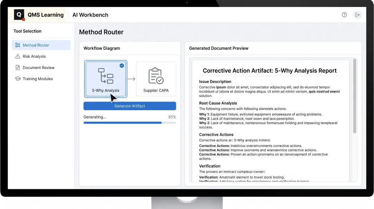
Task: Select the Supplier CAPA workflow card
Action: pos(156,79)
